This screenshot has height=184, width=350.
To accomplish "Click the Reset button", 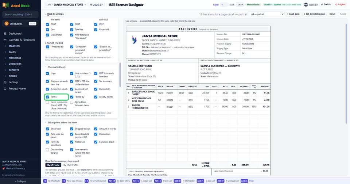I will 332,14.
